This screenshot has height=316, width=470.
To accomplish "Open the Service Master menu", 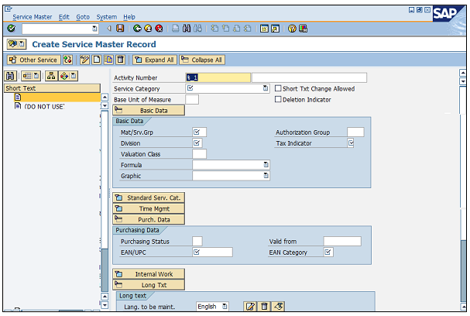I will click(x=33, y=16).
